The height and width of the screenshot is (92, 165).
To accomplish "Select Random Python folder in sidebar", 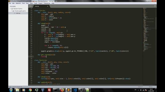I will point(18,9).
